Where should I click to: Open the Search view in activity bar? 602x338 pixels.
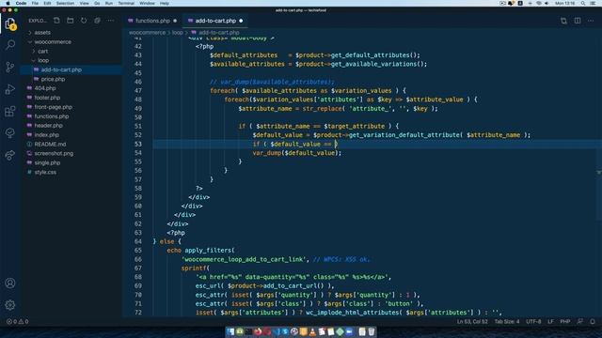(10, 45)
